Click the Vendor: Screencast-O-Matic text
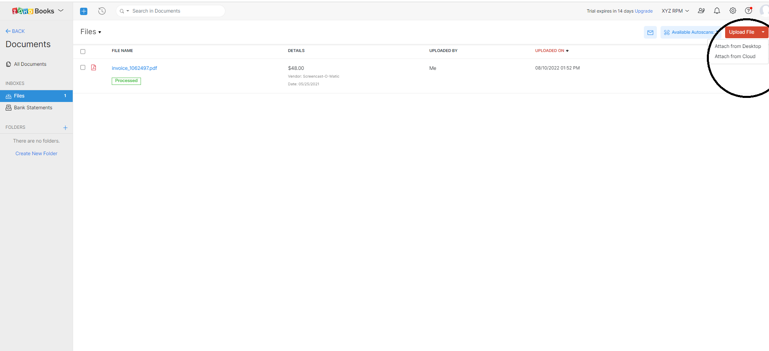This screenshot has width=769, height=351. [x=314, y=76]
